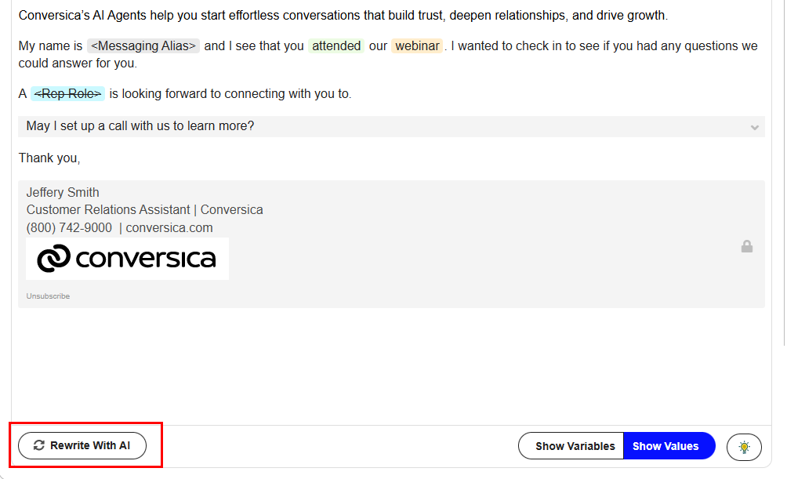Click the (800) 742-9000 phone number
Screen dimensions: 787x479
(x=69, y=228)
